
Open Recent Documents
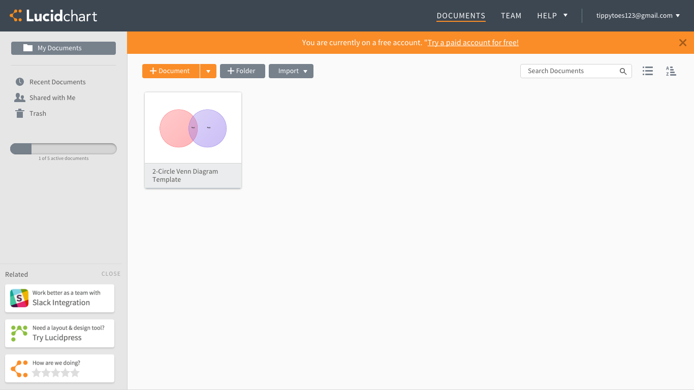coord(57,82)
